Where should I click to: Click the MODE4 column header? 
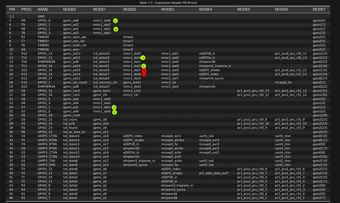point(205,9)
